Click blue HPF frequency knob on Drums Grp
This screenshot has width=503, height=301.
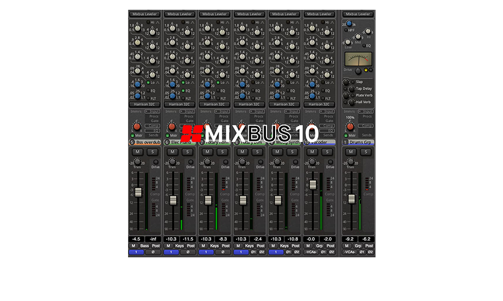click(349, 24)
